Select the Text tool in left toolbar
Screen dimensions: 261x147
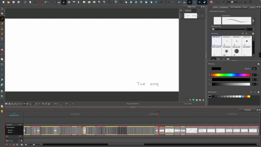(x=2, y=39)
